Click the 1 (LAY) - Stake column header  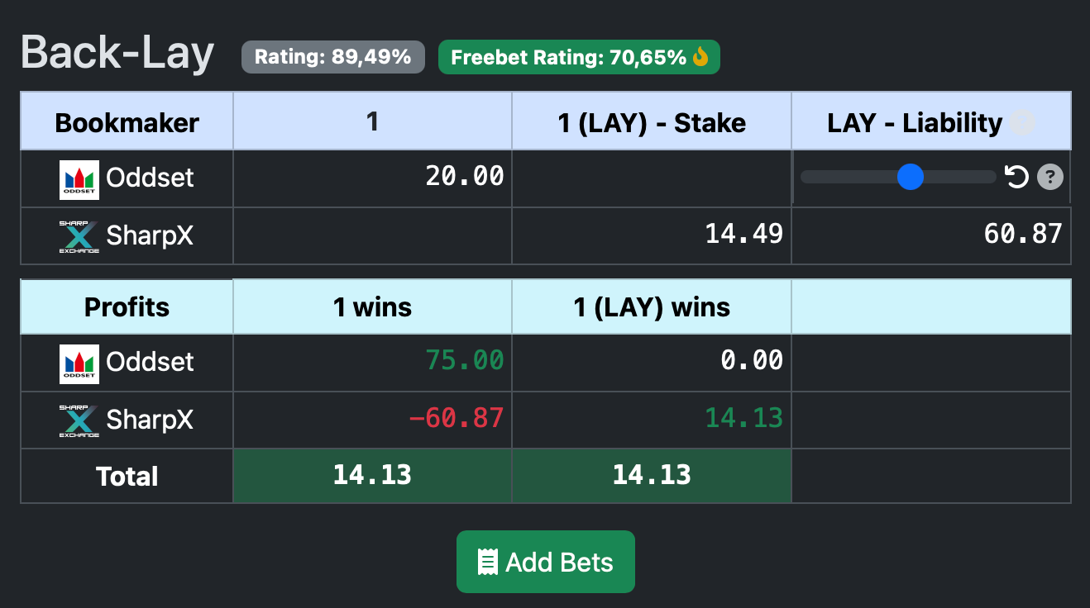(652, 121)
